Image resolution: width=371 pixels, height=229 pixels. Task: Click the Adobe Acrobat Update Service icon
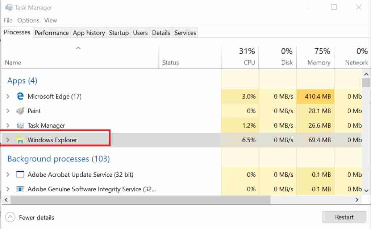point(20,175)
